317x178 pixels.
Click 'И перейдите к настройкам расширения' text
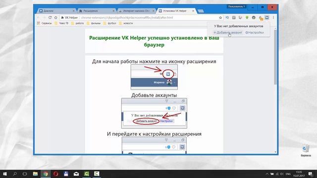154,134
